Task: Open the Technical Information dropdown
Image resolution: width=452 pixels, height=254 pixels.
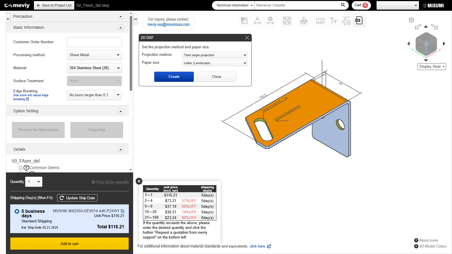Action: point(233,5)
